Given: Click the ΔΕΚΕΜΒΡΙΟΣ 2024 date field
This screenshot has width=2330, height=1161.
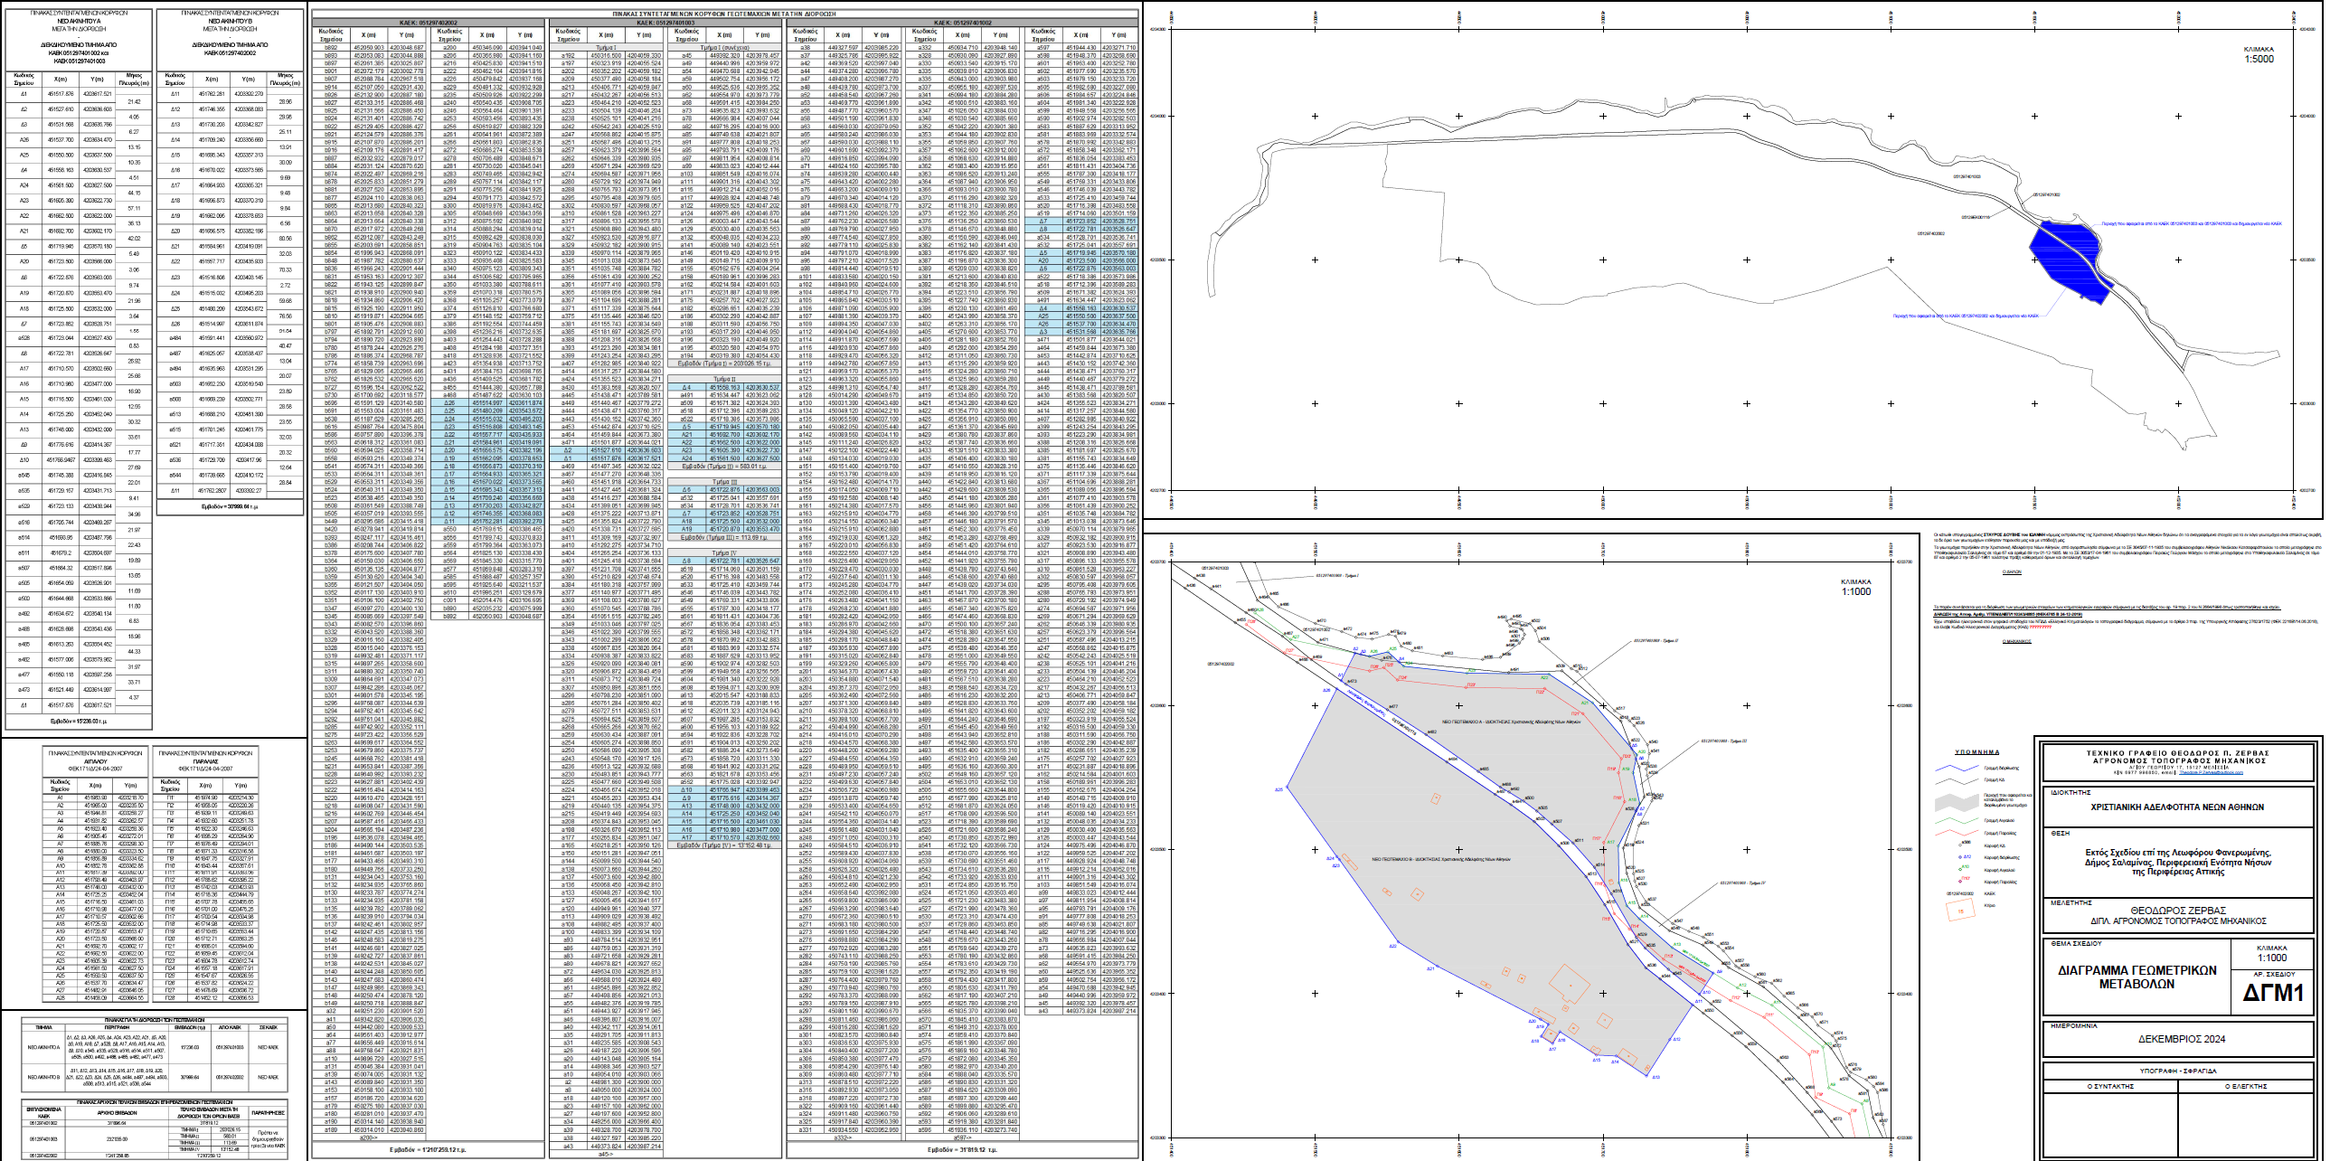Looking at the screenshot, I should tap(2181, 1039).
